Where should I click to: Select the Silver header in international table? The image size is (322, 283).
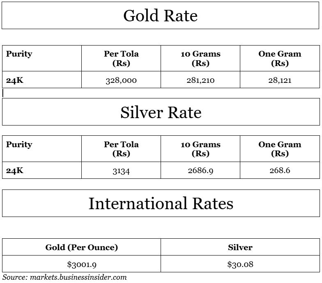tap(240, 247)
